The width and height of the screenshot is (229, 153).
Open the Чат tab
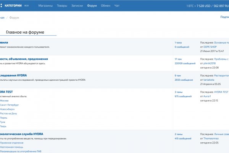[x=117, y=6]
